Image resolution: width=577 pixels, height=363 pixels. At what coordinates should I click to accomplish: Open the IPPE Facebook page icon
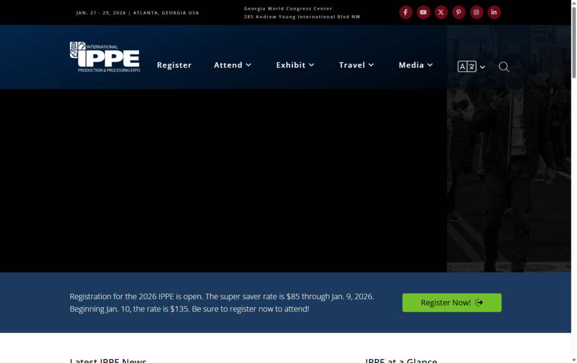(x=406, y=12)
